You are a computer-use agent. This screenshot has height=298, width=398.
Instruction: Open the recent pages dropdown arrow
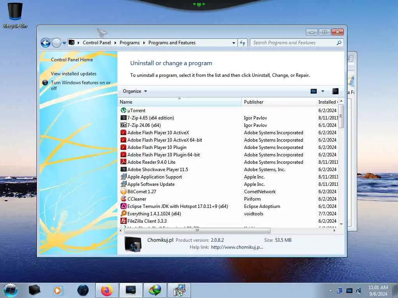click(x=64, y=43)
